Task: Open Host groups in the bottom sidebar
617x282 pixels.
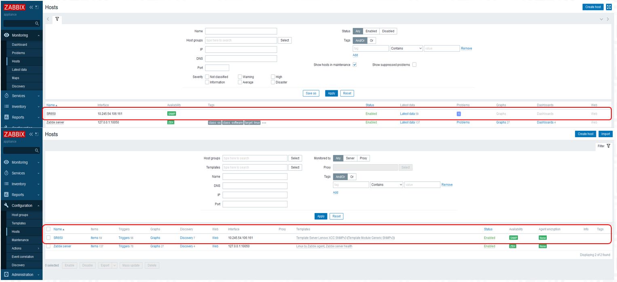Action: 20,215
